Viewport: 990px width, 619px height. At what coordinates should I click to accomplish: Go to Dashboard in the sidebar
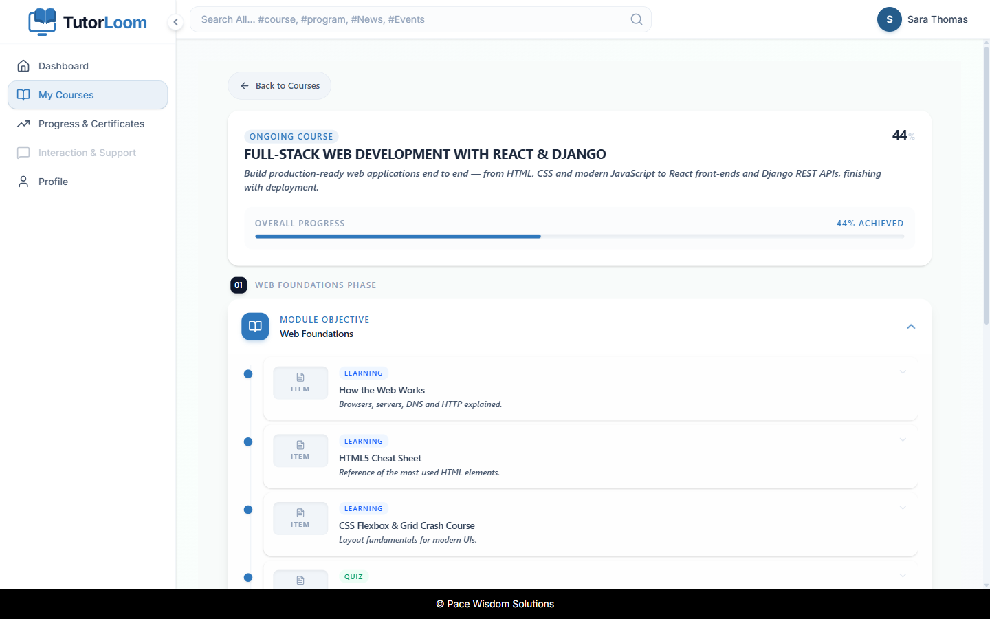[x=88, y=66]
